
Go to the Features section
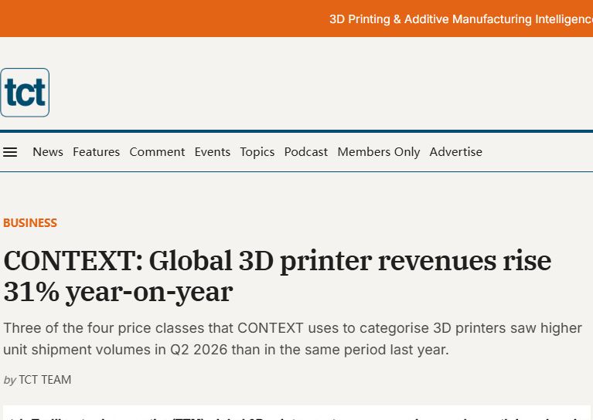[x=96, y=152]
